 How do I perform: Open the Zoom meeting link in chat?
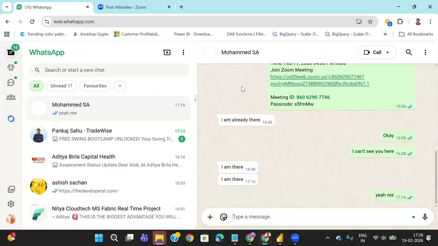(x=320, y=80)
